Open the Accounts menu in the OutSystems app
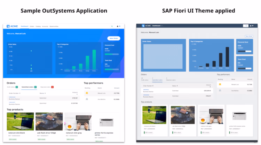 [x=45, y=26]
